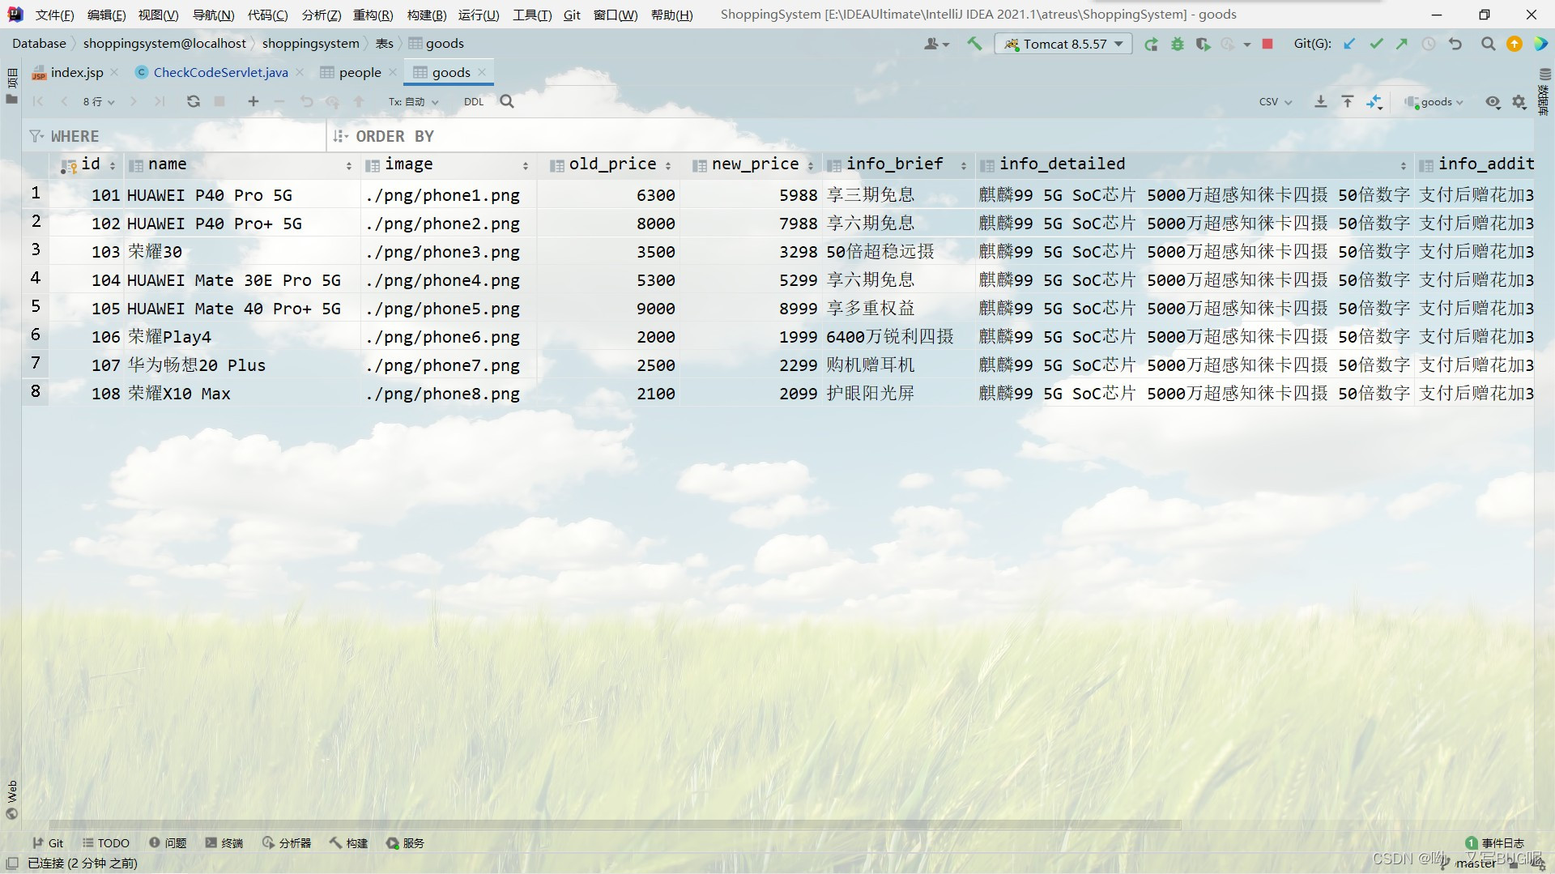This screenshot has width=1555, height=874.
Task: Rollback changes with the undo arrow in main toolbar
Action: click(1455, 44)
